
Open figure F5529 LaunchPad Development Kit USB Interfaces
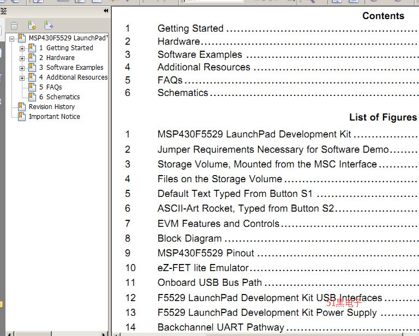pos(270,298)
